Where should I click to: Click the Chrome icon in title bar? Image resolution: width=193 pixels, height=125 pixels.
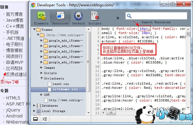pyautogui.click(x=33, y=5)
